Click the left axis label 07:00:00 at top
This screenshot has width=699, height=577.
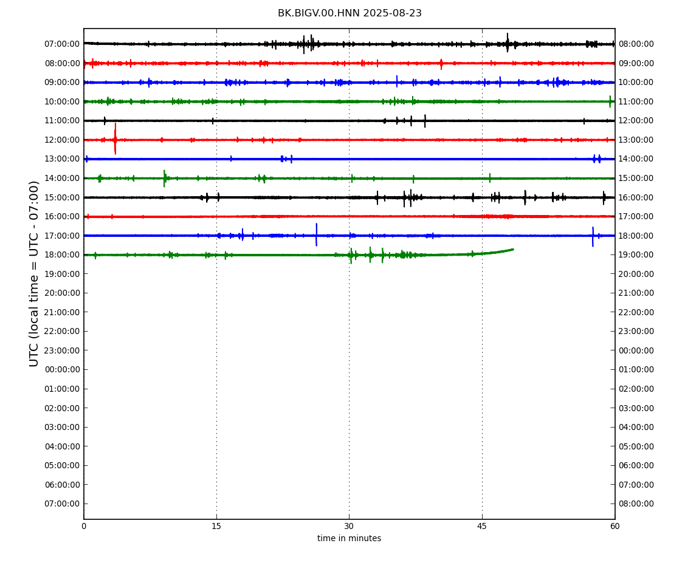[62, 44]
